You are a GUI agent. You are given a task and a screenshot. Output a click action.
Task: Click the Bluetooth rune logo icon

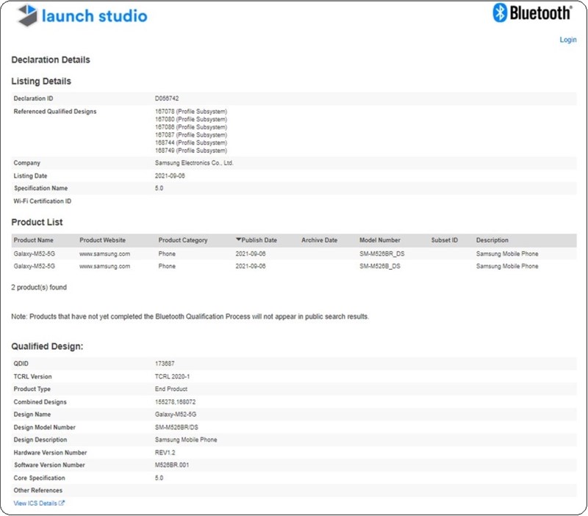pos(500,13)
